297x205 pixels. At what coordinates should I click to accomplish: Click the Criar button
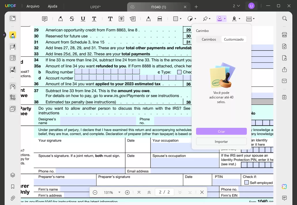click(221, 131)
